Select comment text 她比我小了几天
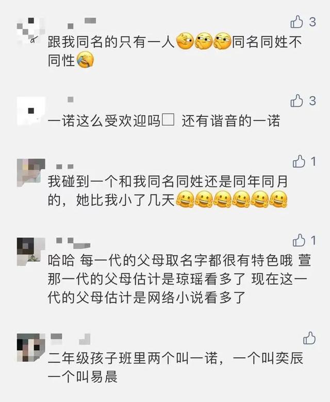The height and width of the screenshot is (402, 330). pos(126,200)
